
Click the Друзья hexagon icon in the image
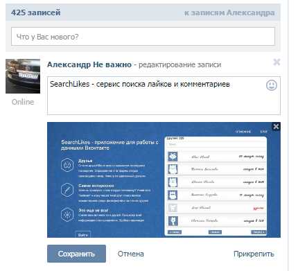click(67, 165)
